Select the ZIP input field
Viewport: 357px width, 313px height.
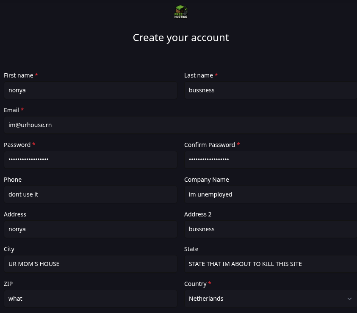pos(90,299)
